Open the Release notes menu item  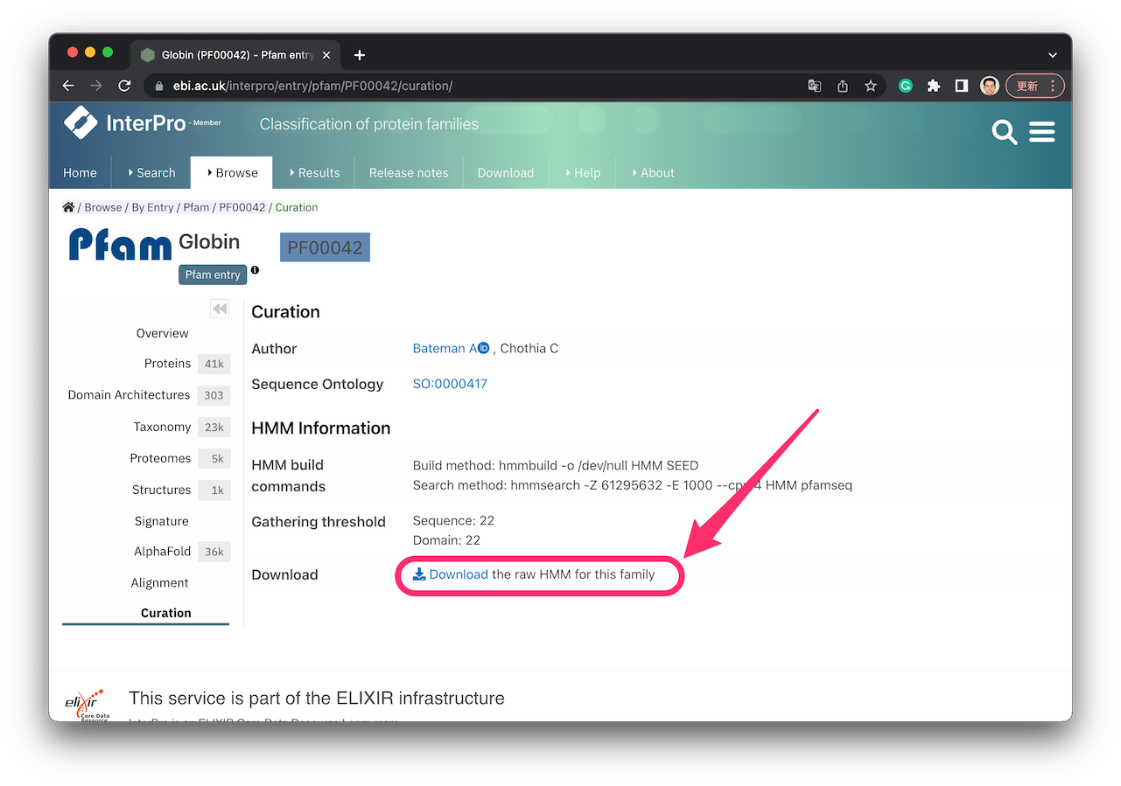pos(408,173)
